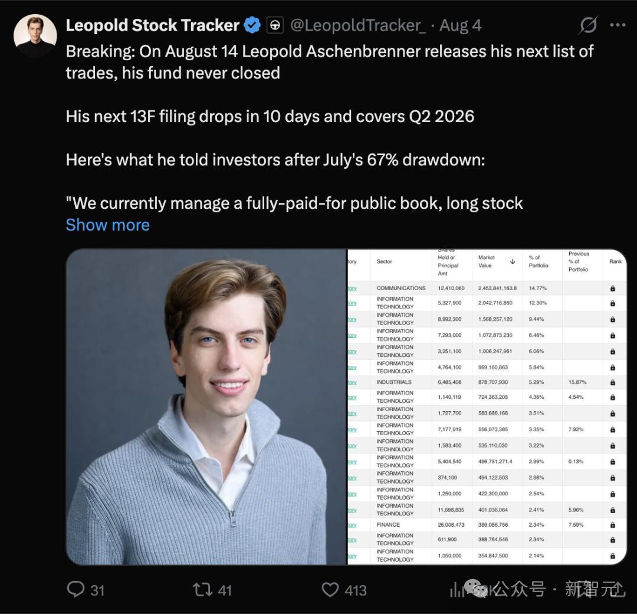This screenshot has height=614, width=637.
Task: Open the three-dot more options menu
Action: [x=618, y=25]
